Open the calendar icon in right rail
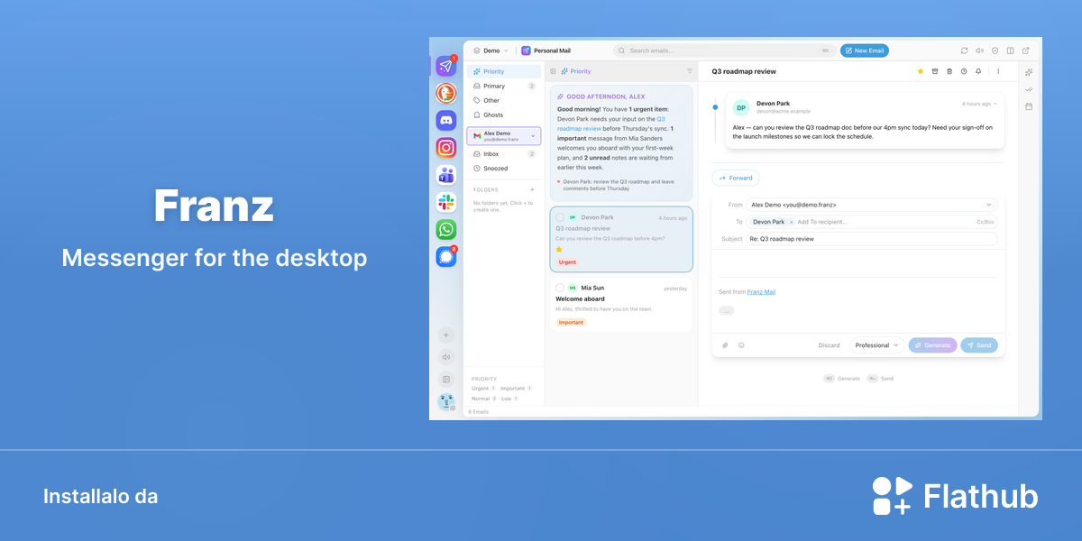This screenshot has height=541, width=1082. point(1029,106)
